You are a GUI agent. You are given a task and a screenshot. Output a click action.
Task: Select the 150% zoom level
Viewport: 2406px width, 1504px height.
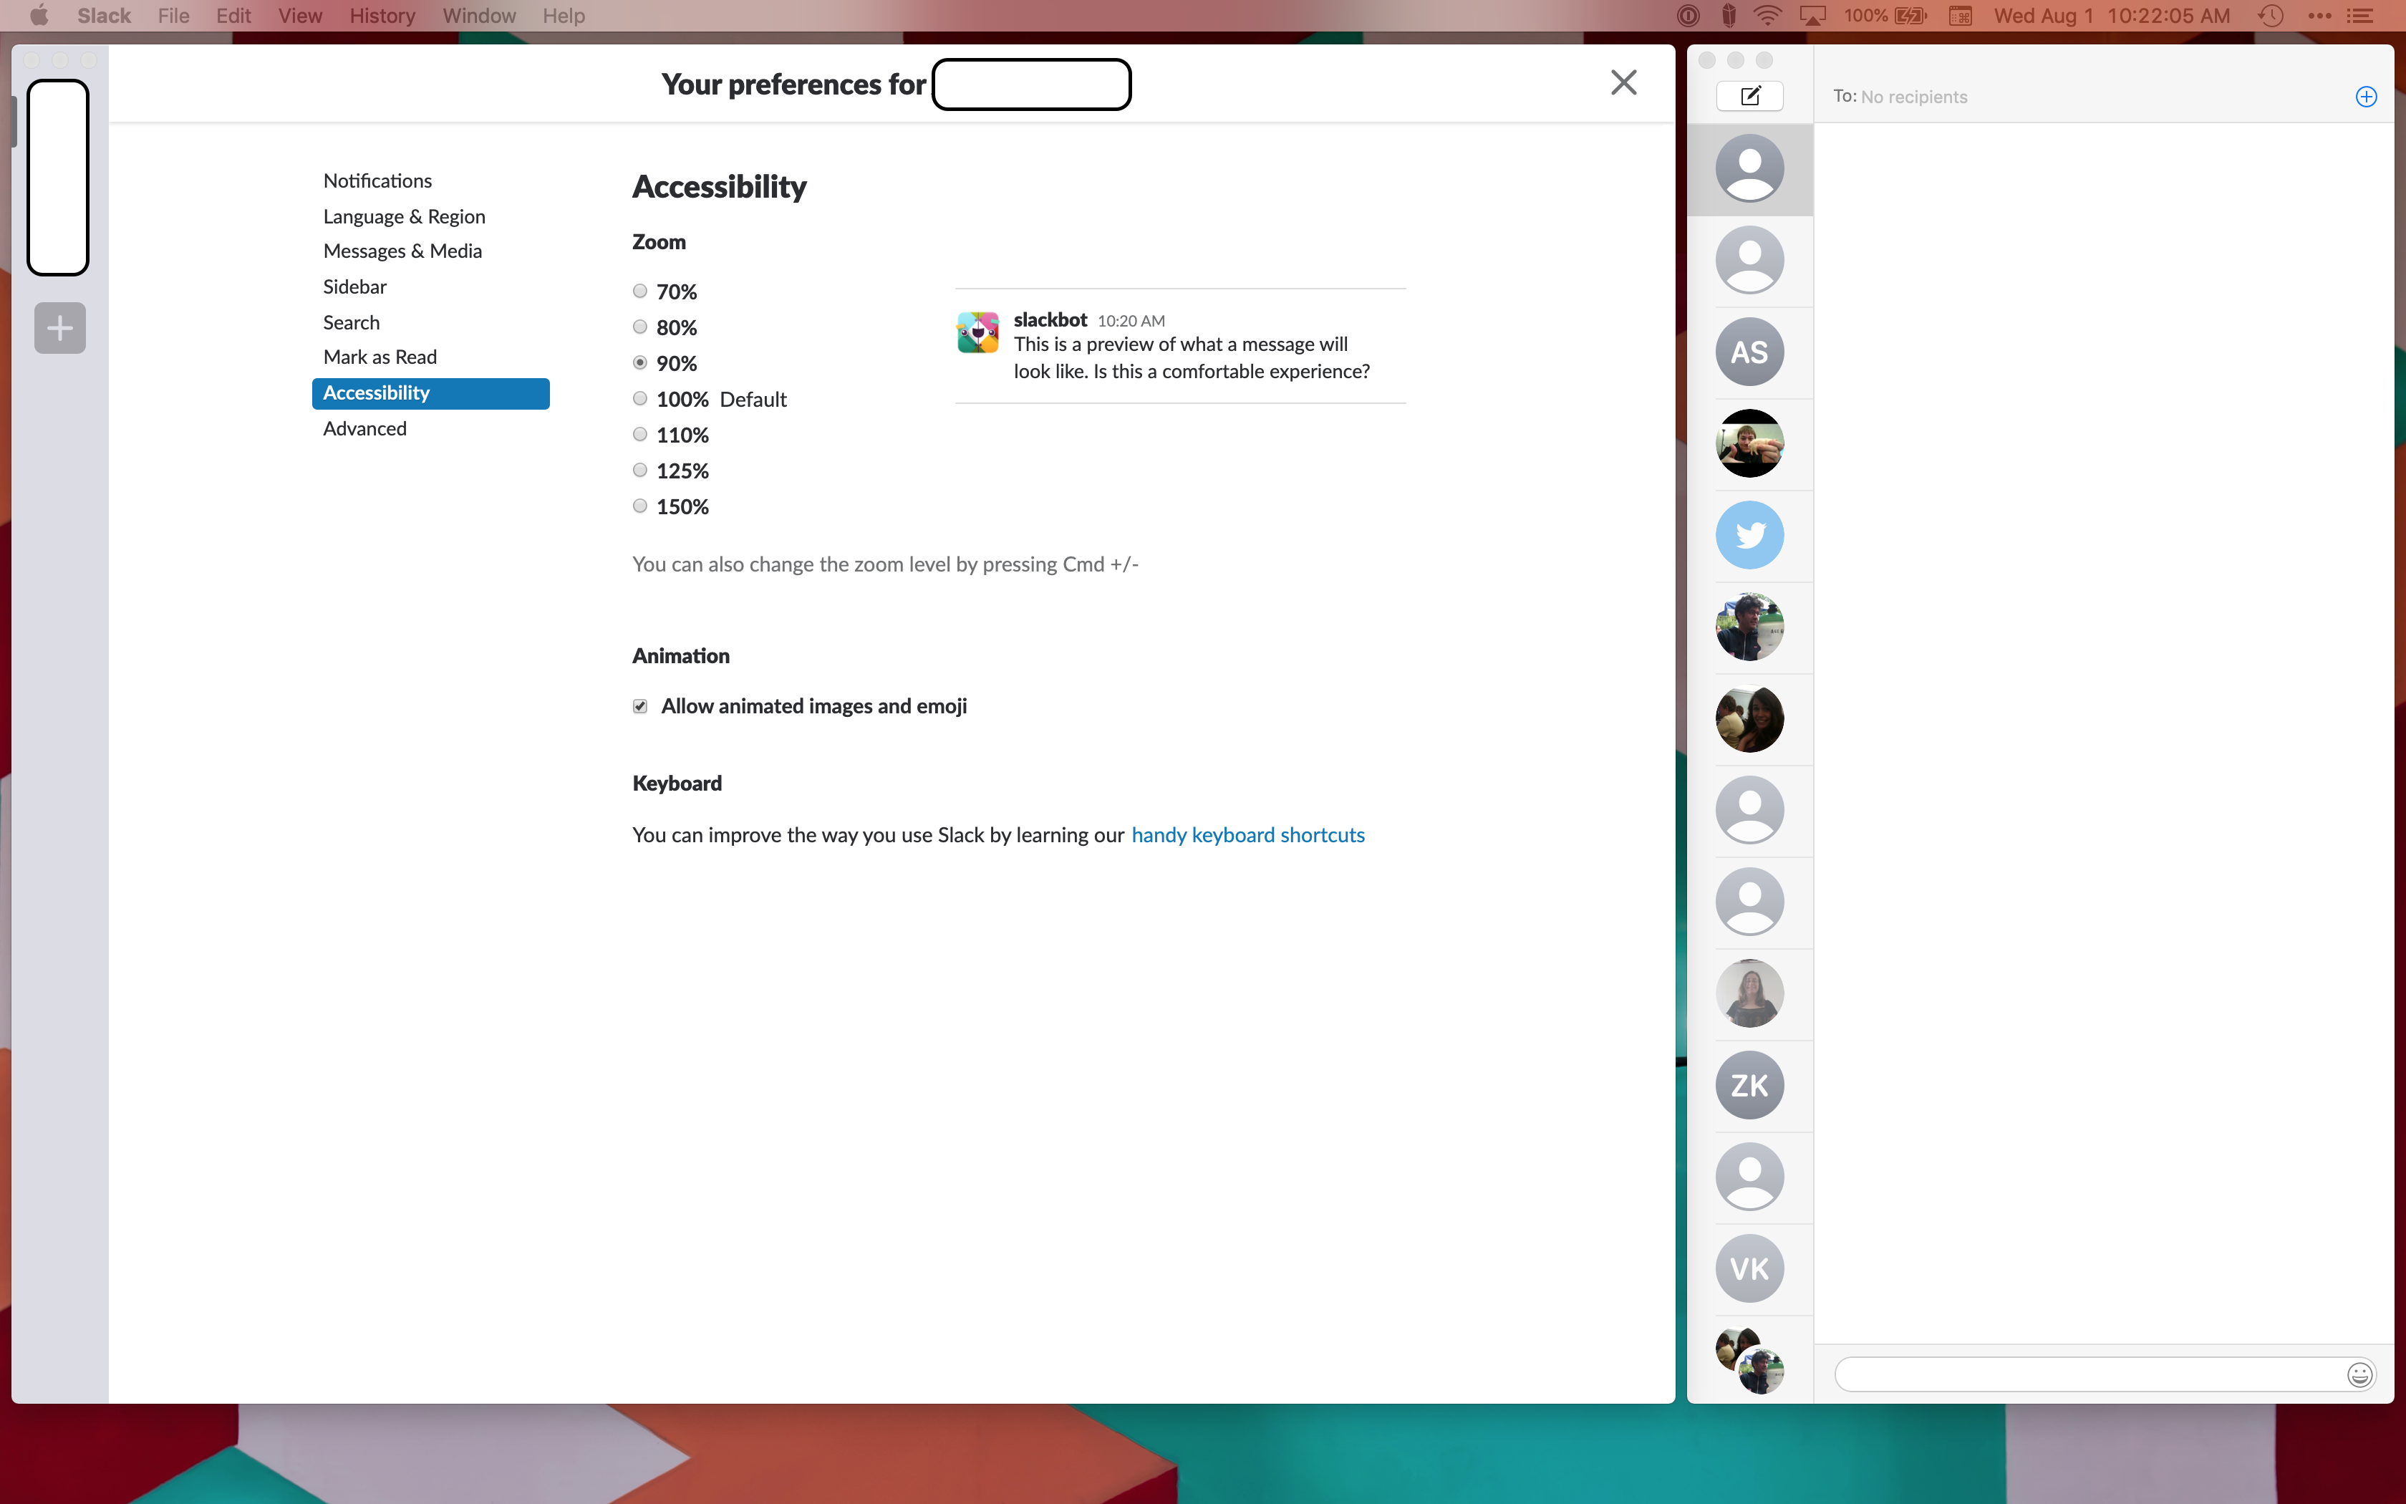[639, 506]
